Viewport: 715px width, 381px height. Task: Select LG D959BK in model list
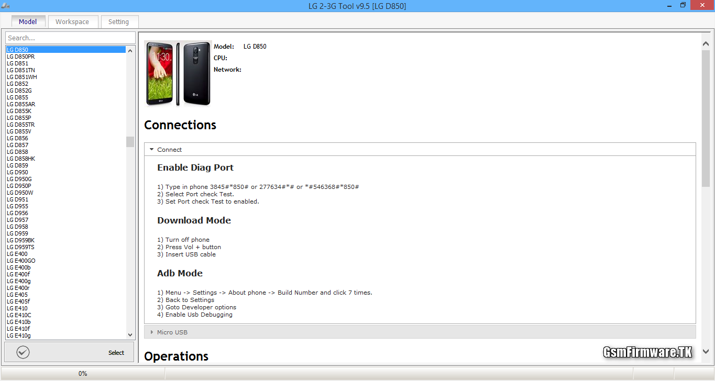point(65,240)
